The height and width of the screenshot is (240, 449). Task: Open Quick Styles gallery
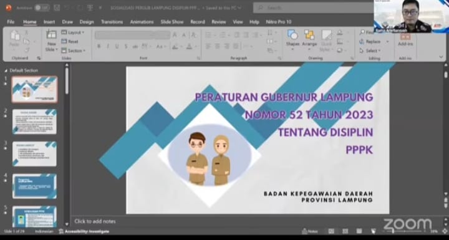pos(326,40)
